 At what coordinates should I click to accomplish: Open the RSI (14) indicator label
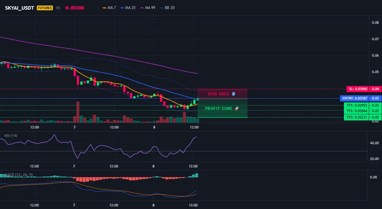(11, 136)
